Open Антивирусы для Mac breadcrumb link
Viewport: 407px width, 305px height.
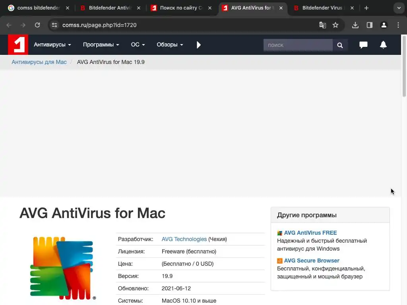(39, 62)
